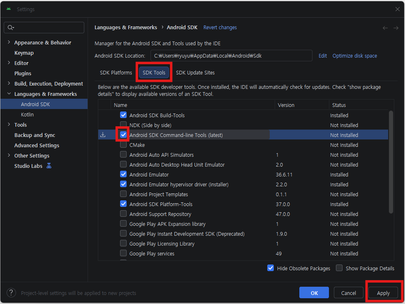405x304 pixels.
Task: Check Google Play Instant Development SDK
Action: (x=123, y=233)
